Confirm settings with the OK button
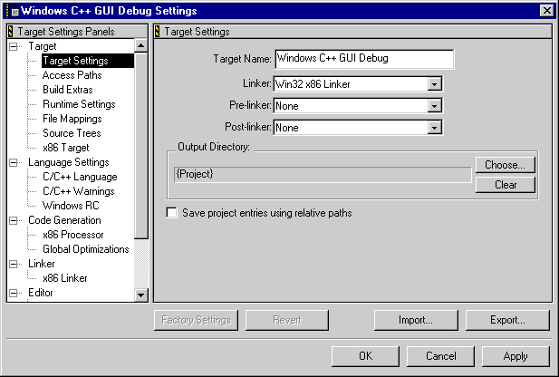Screen dimensions: 559x377 click(x=365, y=356)
